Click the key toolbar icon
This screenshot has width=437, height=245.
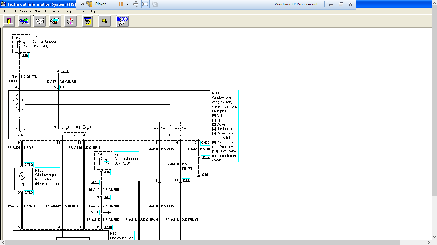pyautogui.click(x=104, y=21)
